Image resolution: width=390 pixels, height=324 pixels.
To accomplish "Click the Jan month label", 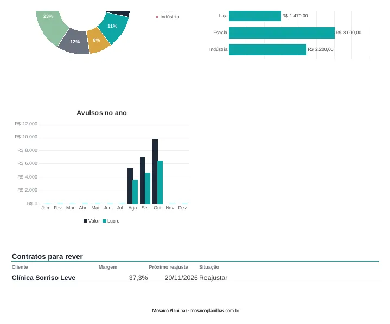I will pyautogui.click(x=45, y=208).
